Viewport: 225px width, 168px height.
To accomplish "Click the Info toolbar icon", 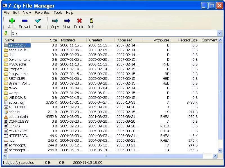I will click(91, 20).
